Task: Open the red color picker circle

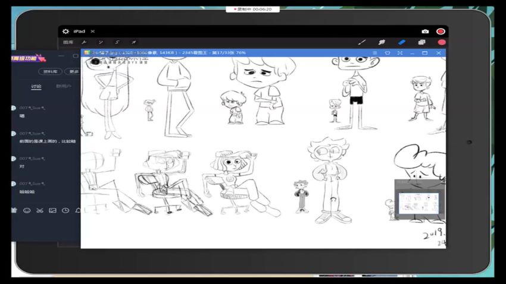Action: (x=442, y=42)
